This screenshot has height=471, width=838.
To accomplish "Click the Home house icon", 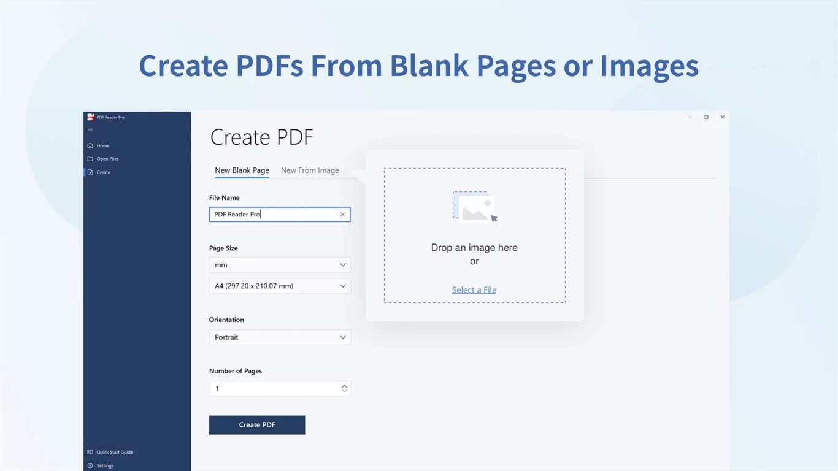I will [x=90, y=145].
